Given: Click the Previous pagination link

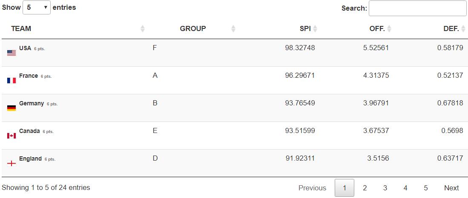Looking at the screenshot, I should [x=312, y=188].
